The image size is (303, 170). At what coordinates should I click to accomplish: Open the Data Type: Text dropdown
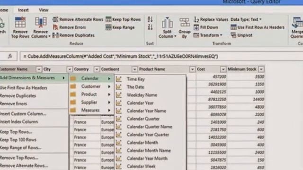click(246, 19)
